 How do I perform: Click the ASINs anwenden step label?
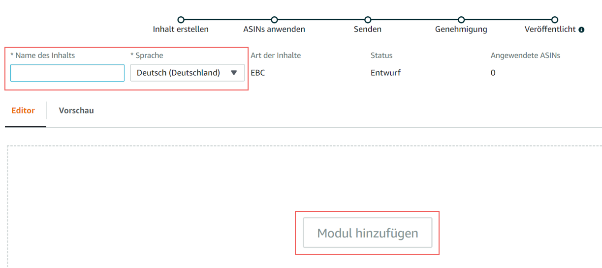coord(274,30)
